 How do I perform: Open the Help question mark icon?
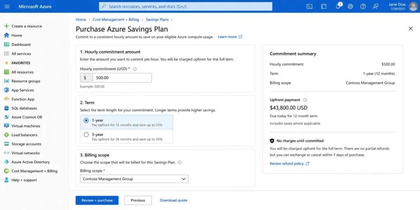(363, 7)
